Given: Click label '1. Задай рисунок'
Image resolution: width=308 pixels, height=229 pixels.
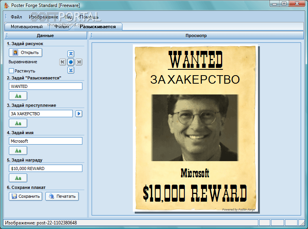Looking at the screenshot, I should [25, 44].
